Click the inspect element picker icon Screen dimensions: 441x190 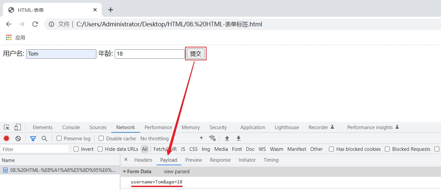[x=7, y=127]
